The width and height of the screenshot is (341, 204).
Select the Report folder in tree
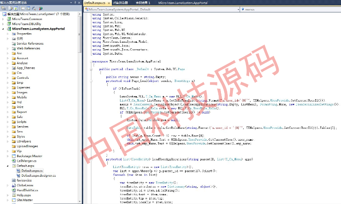[x=22, y=112]
